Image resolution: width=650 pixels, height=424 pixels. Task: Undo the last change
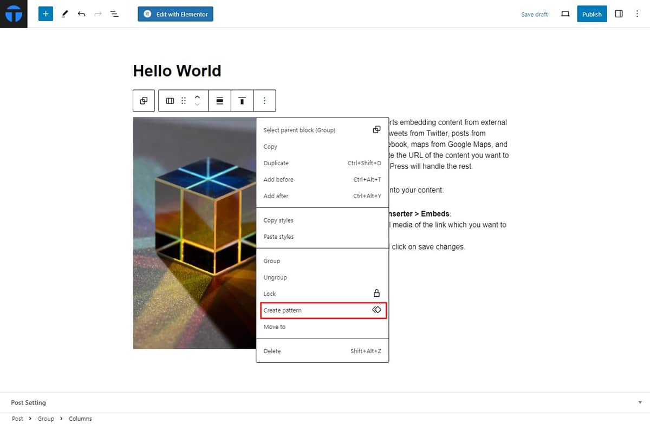pos(81,14)
